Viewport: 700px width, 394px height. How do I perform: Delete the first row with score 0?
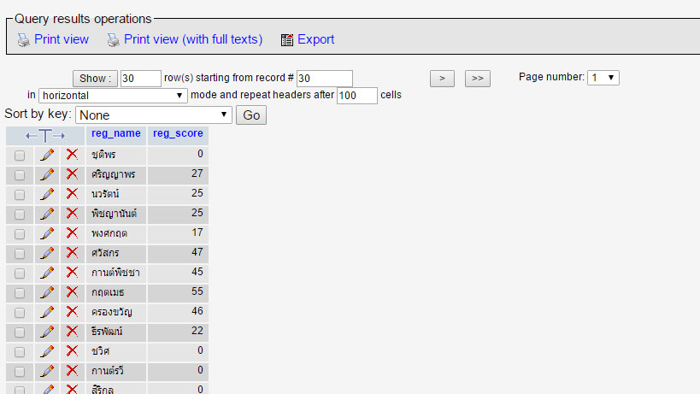click(72, 155)
